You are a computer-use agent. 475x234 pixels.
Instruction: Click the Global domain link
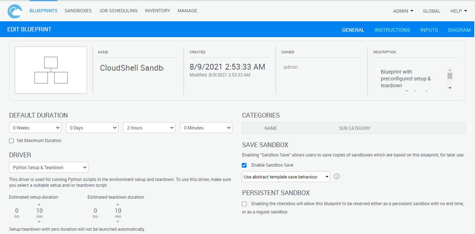432,11
